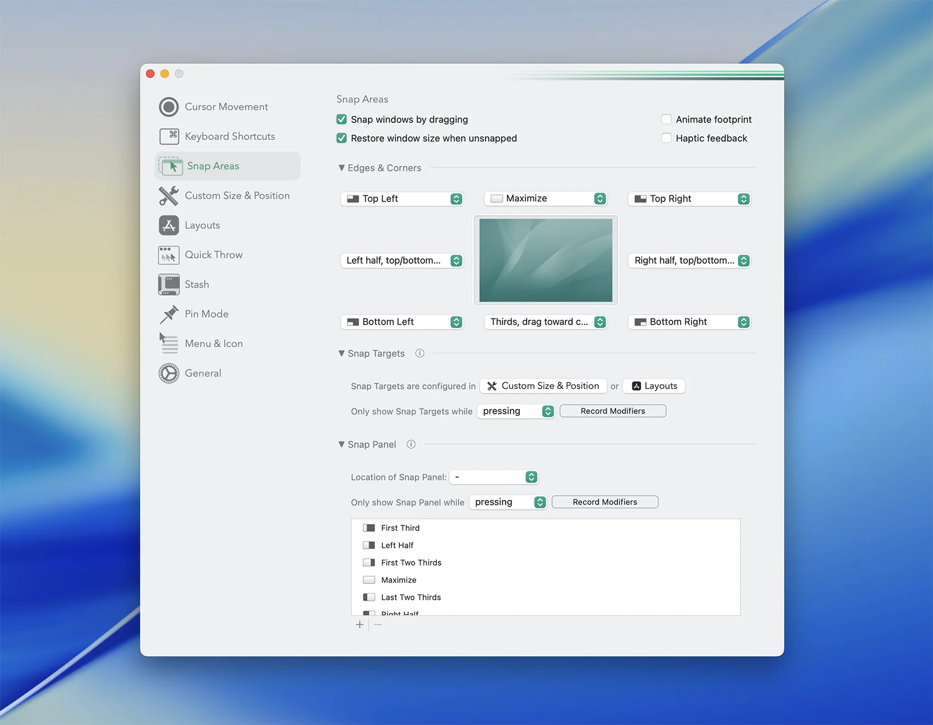Go to the Menu & Icon section

[213, 344]
